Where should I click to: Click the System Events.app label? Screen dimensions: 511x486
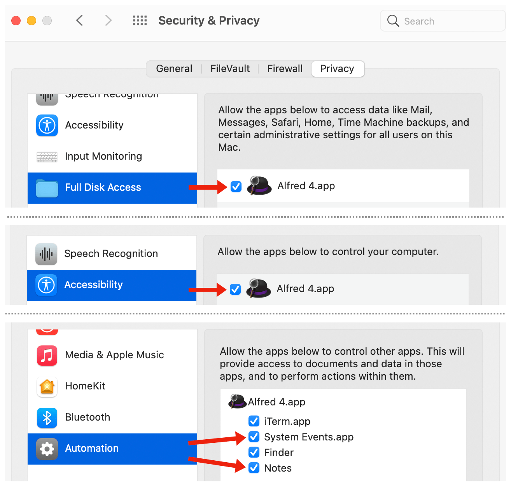309,437
